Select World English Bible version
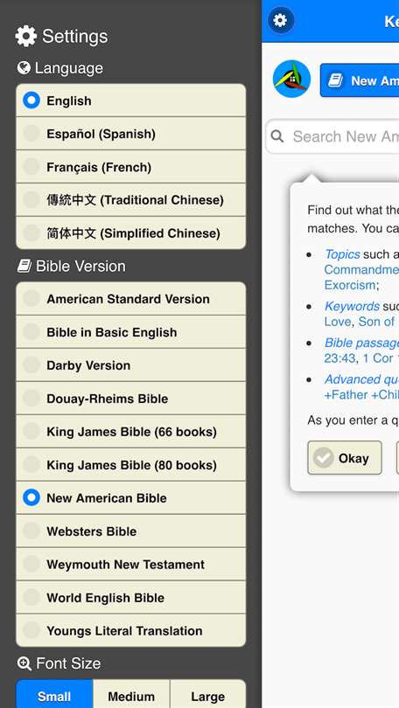This screenshot has width=399, height=708. [131, 597]
